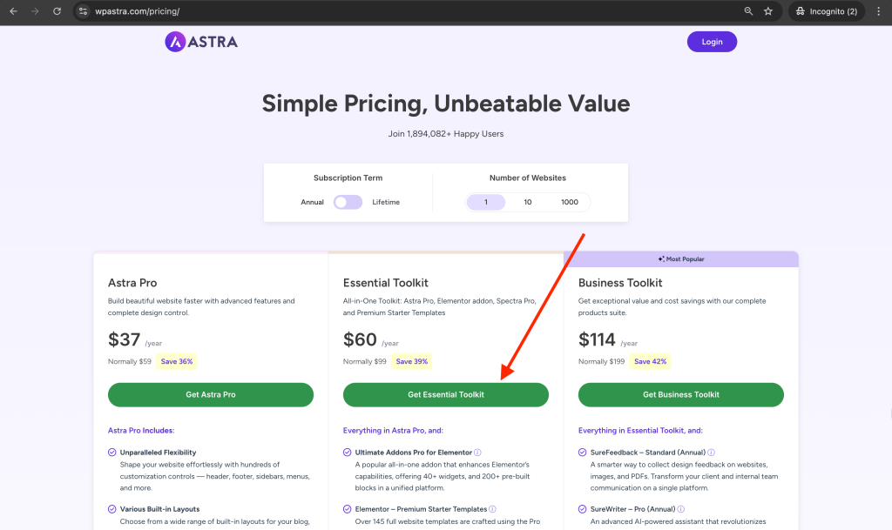Go back using browser back arrow

(14, 11)
